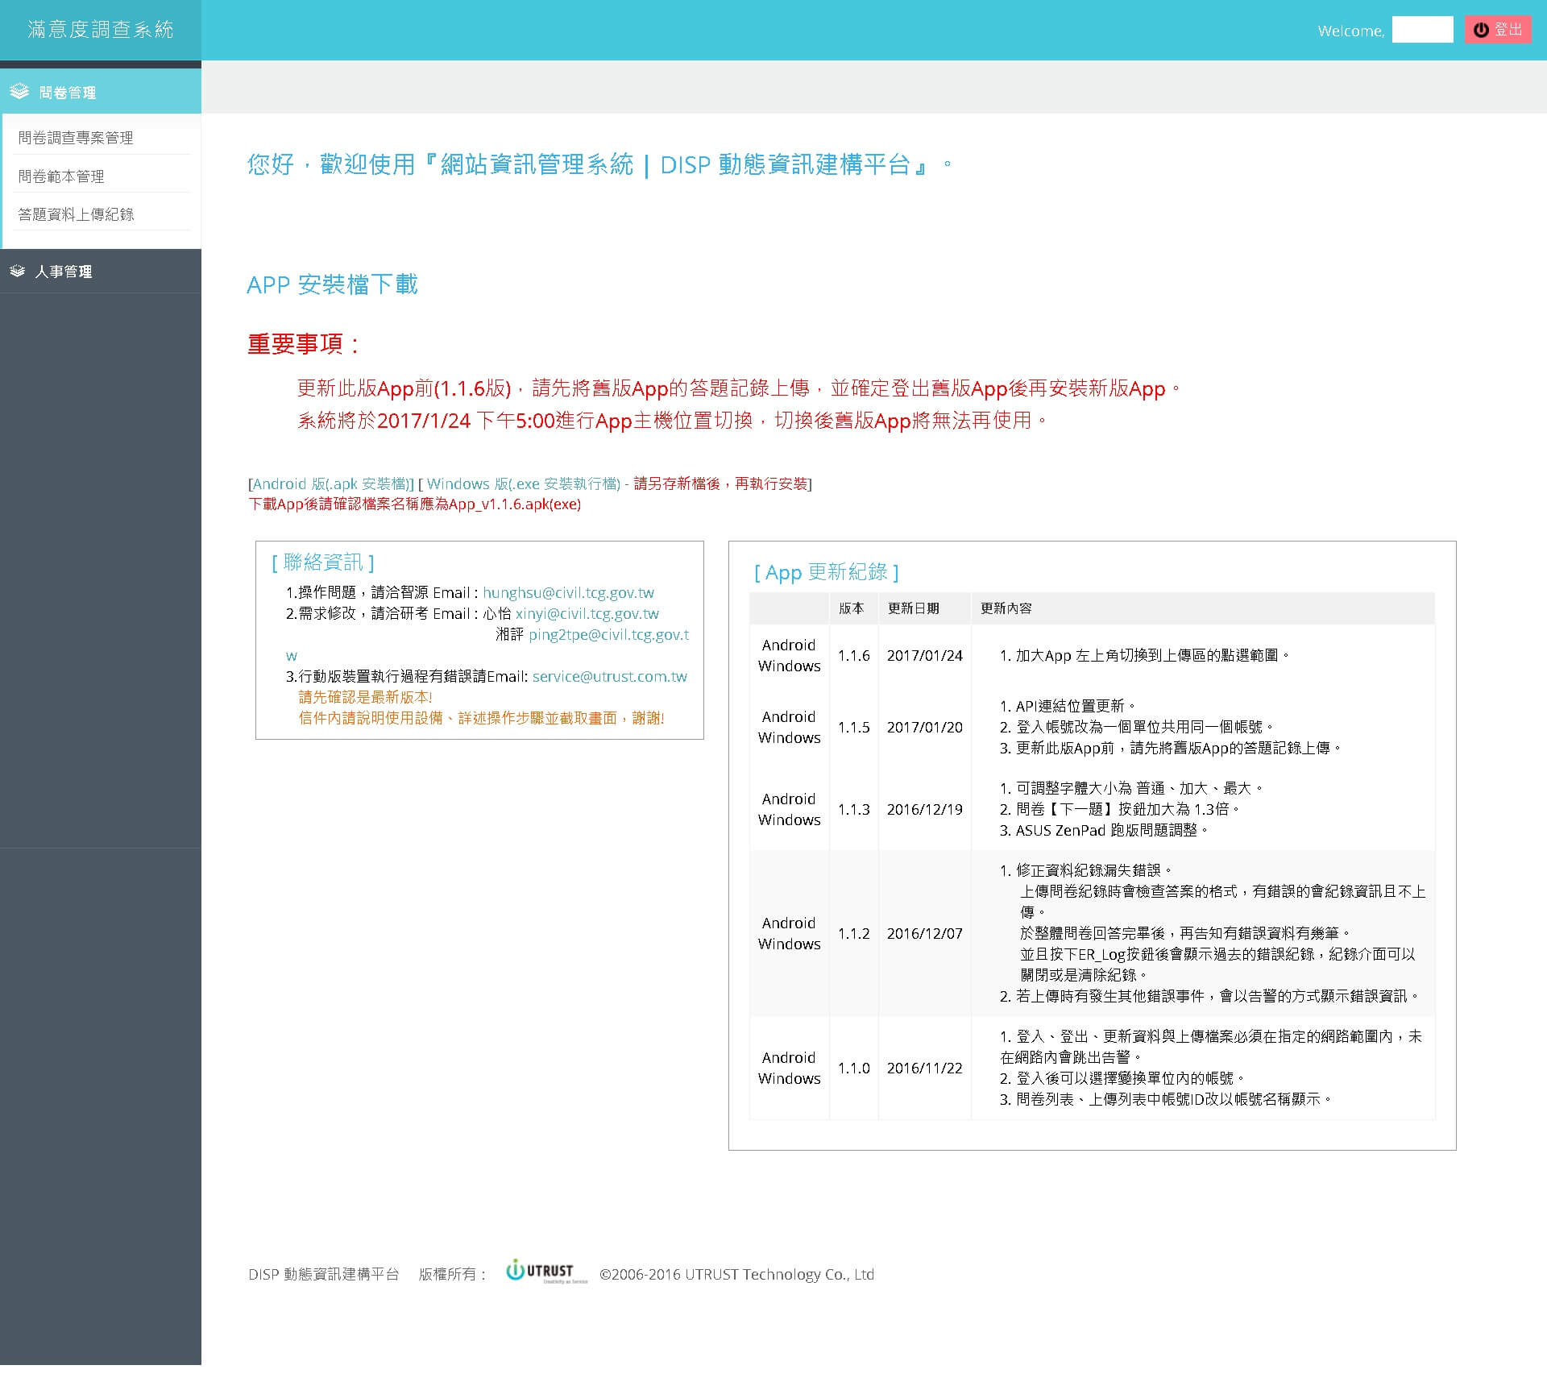Click email link service@utrust.com.tw
Image resolution: width=1547 pixels, height=1386 pixels.
tap(610, 677)
